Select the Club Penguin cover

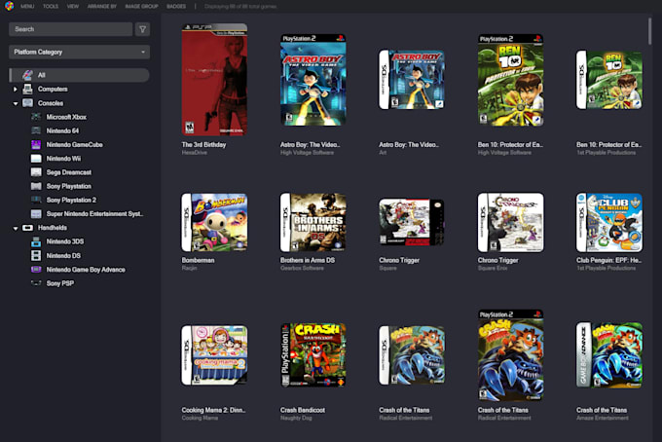pyautogui.click(x=609, y=223)
